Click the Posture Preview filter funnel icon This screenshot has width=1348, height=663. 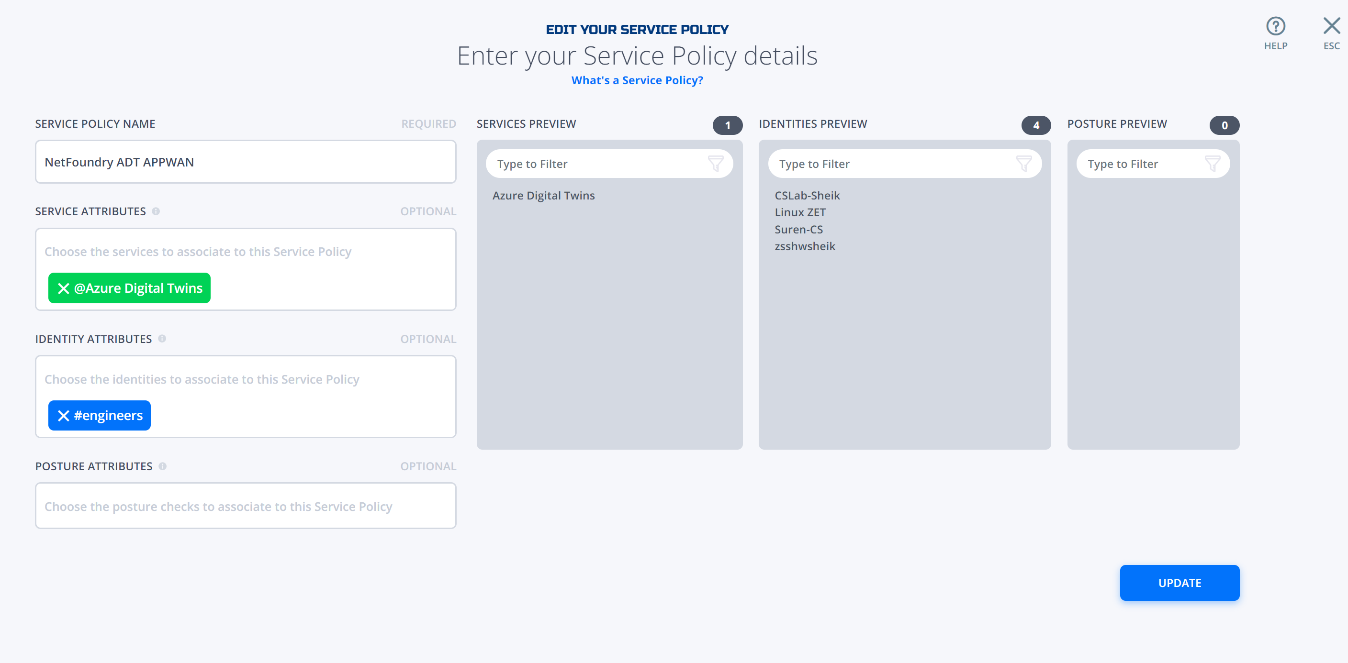click(1212, 164)
